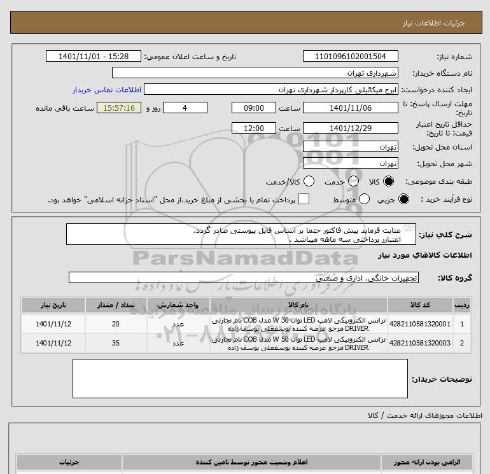The image size is (490, 474).
Task: Click the ردیف column header
Action: pos(462,305)
